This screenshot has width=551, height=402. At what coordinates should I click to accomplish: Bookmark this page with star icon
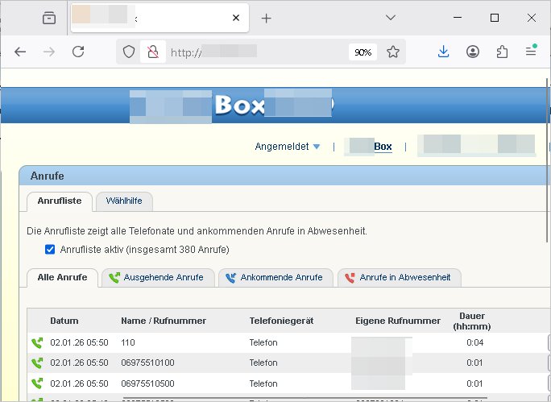click(x=393, y=52)
